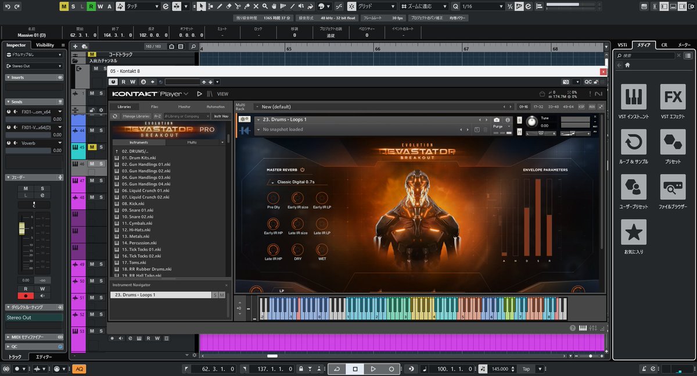Open VST Instruments in the Media rack
The image size is (697, 376).
[x=633, y=97]
